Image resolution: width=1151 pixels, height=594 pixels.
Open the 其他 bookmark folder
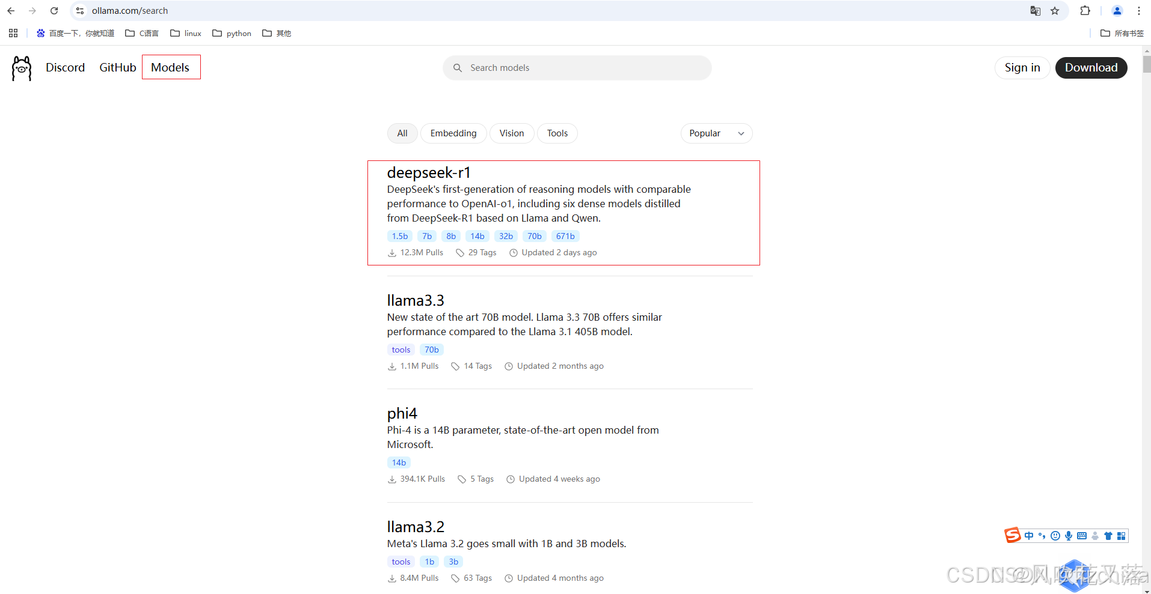[x=277, y=33]
